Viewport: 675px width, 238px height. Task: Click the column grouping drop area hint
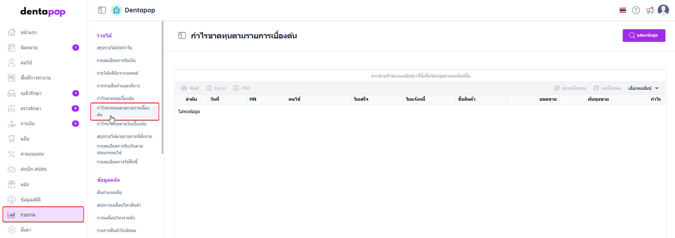[x=420, y=76]
